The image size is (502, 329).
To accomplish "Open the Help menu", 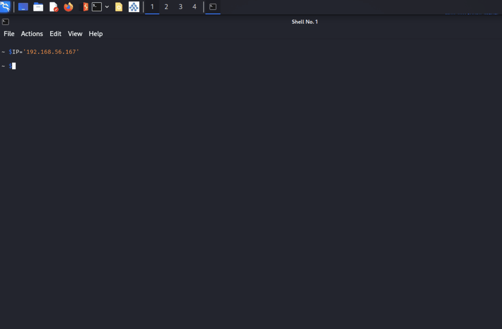I will [96, 34].
